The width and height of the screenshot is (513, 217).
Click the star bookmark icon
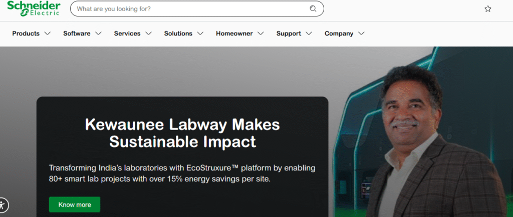point(487,9)
